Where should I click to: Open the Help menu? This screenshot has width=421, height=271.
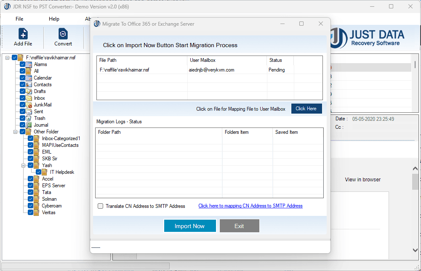[x=54, y=19]
